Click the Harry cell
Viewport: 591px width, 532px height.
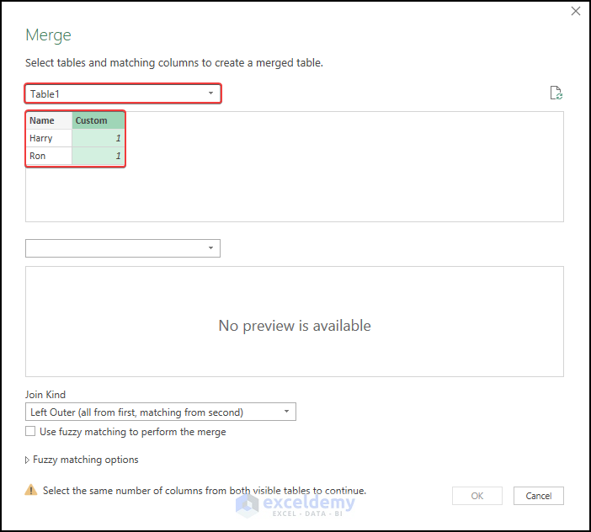[49, 138]
